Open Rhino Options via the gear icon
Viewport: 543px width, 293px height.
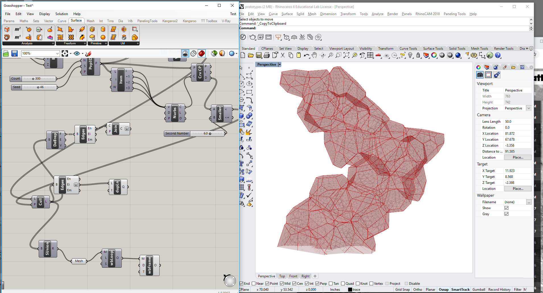(474, 55)
